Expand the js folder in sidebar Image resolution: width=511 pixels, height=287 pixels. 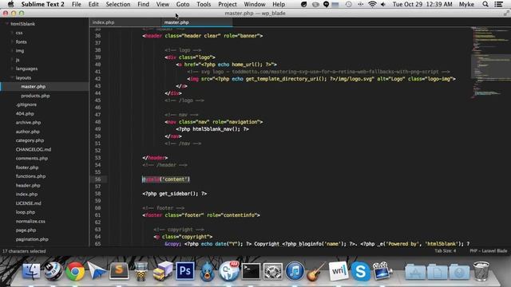[x=12, y=60]
